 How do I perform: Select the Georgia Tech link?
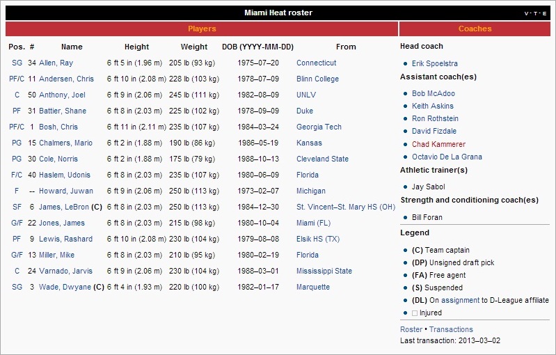pyautogui.click(x=319, y=127)
